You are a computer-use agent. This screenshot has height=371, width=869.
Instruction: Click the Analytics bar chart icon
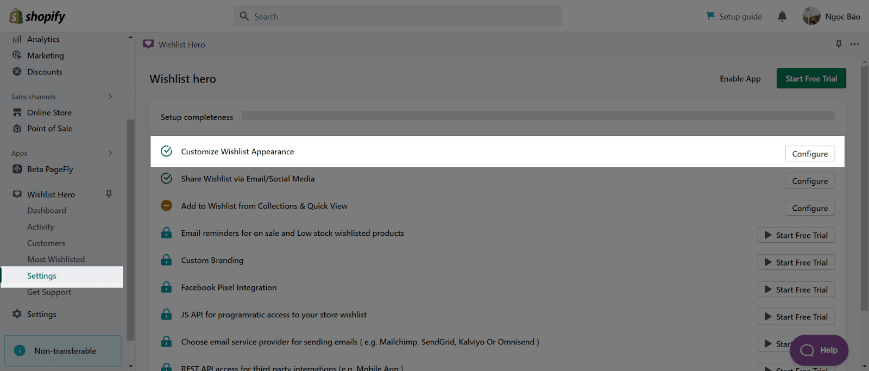click(17, 39)
